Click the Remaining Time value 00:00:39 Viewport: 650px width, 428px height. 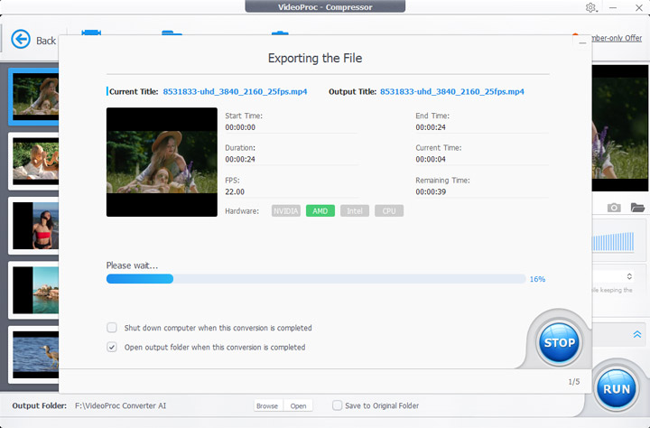point(431,191)
